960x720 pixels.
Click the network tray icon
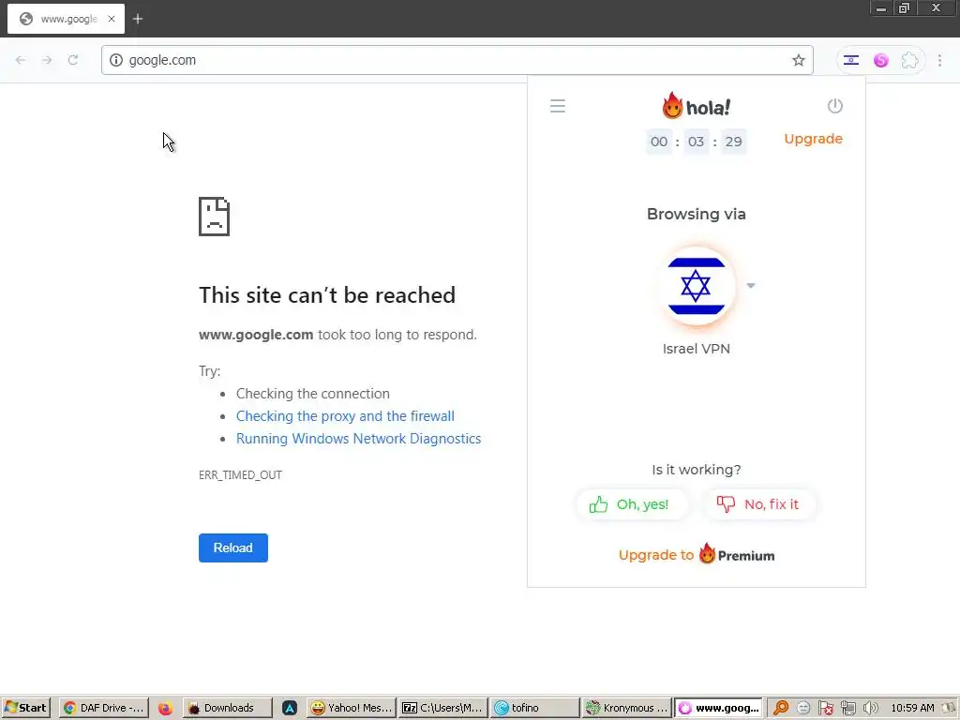tap(847, 708)
